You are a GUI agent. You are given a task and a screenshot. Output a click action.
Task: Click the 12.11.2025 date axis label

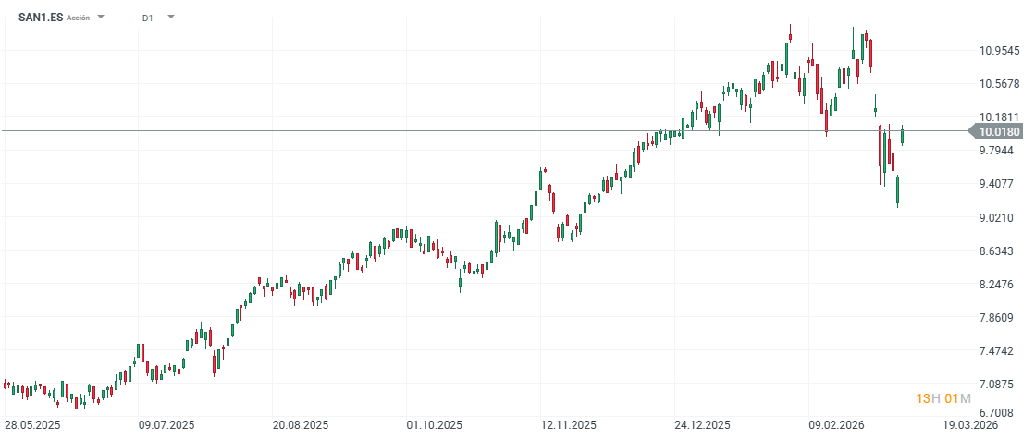tap(568, 425)
